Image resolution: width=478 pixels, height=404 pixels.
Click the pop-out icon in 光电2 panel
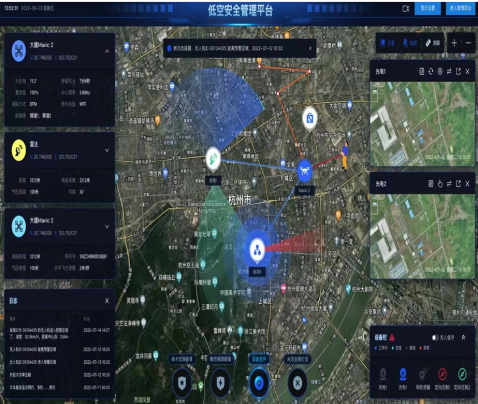tap(458, 184)
